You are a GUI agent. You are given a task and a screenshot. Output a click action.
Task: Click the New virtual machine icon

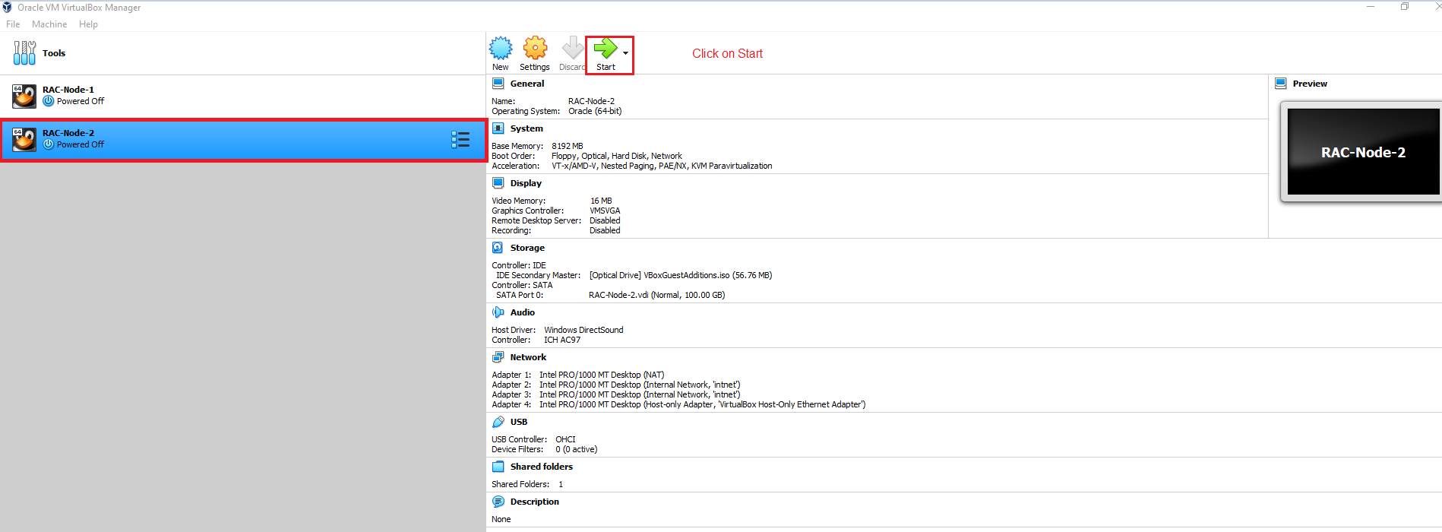[501, 48]
